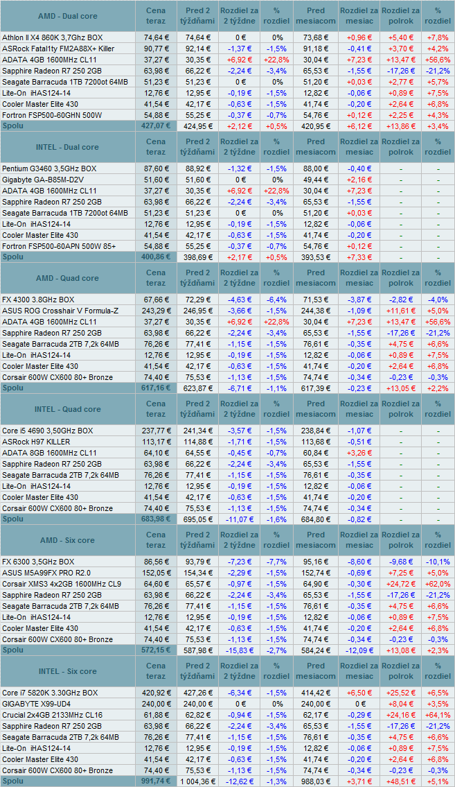Viewport: 455px width, 787px height.
Task: Click the '86,56 €' FX 6300 current price
Action: pyautogui.click(x=157, y=562)
